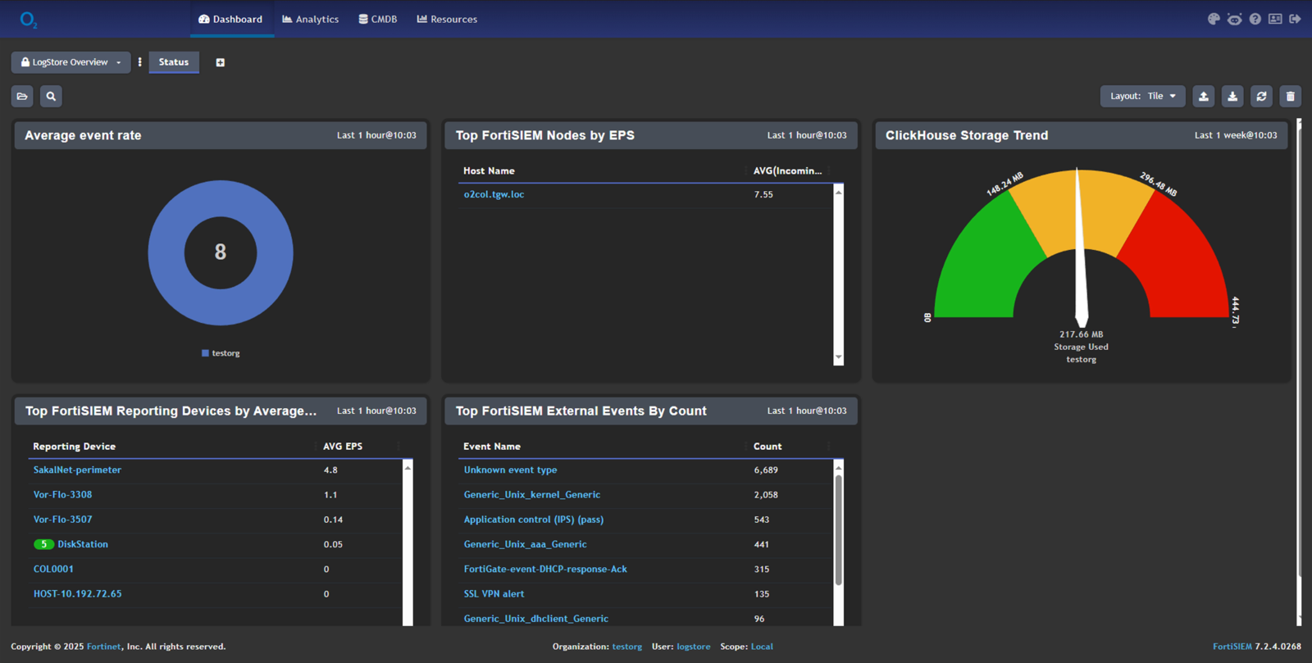Click the green 5 badge beside DiskStation
This screenshot has height=663, width=1312.
click(x=43, y=544)
